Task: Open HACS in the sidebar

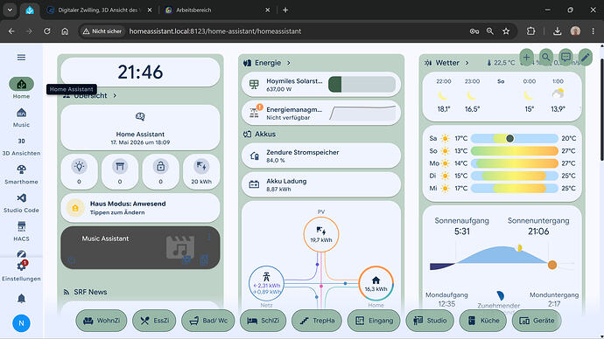Action: (x=21, y=232)
